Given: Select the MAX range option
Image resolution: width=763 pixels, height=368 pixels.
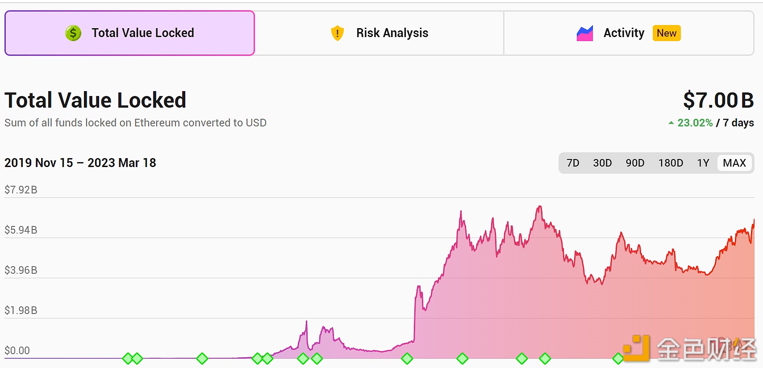Looking at the screenshot, I should coord(734,163).
